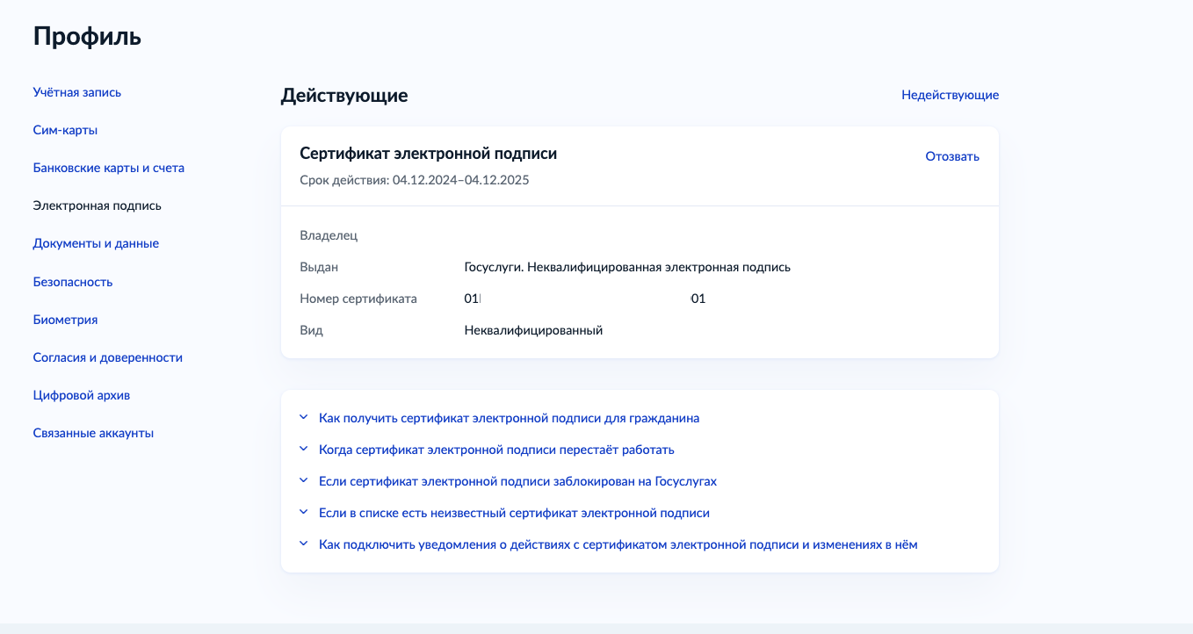Navigate to Безопасность settings
The image size is (1193, 634).
tap(73, 282)
